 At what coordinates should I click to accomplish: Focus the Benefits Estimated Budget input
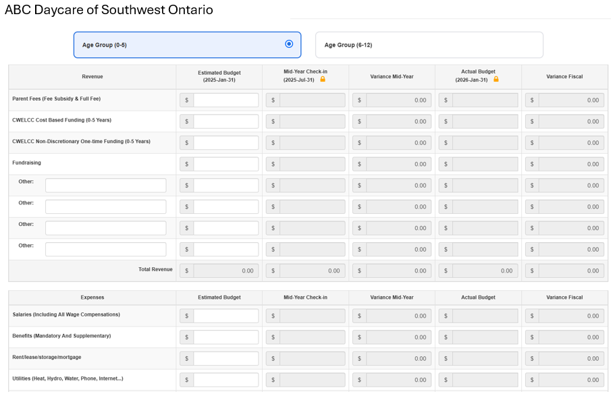click(225, 337)
